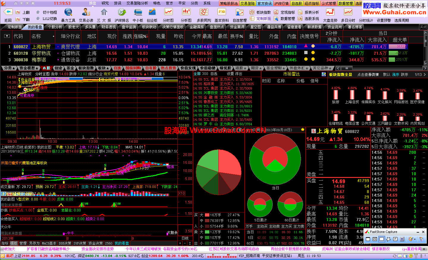Click the 自选 red category tab
The height and width of the screenshot is (260, 428).
(117, 68)
